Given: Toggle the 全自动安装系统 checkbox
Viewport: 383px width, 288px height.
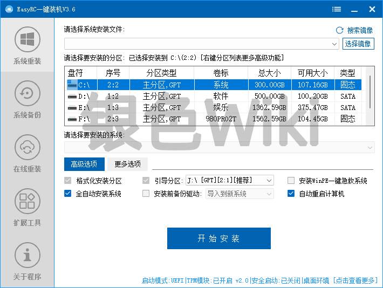Looking at the screenshot, I should pos(68,194).
